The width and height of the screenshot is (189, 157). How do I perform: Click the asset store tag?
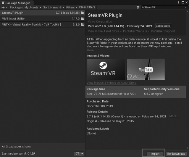pos(163,26)
